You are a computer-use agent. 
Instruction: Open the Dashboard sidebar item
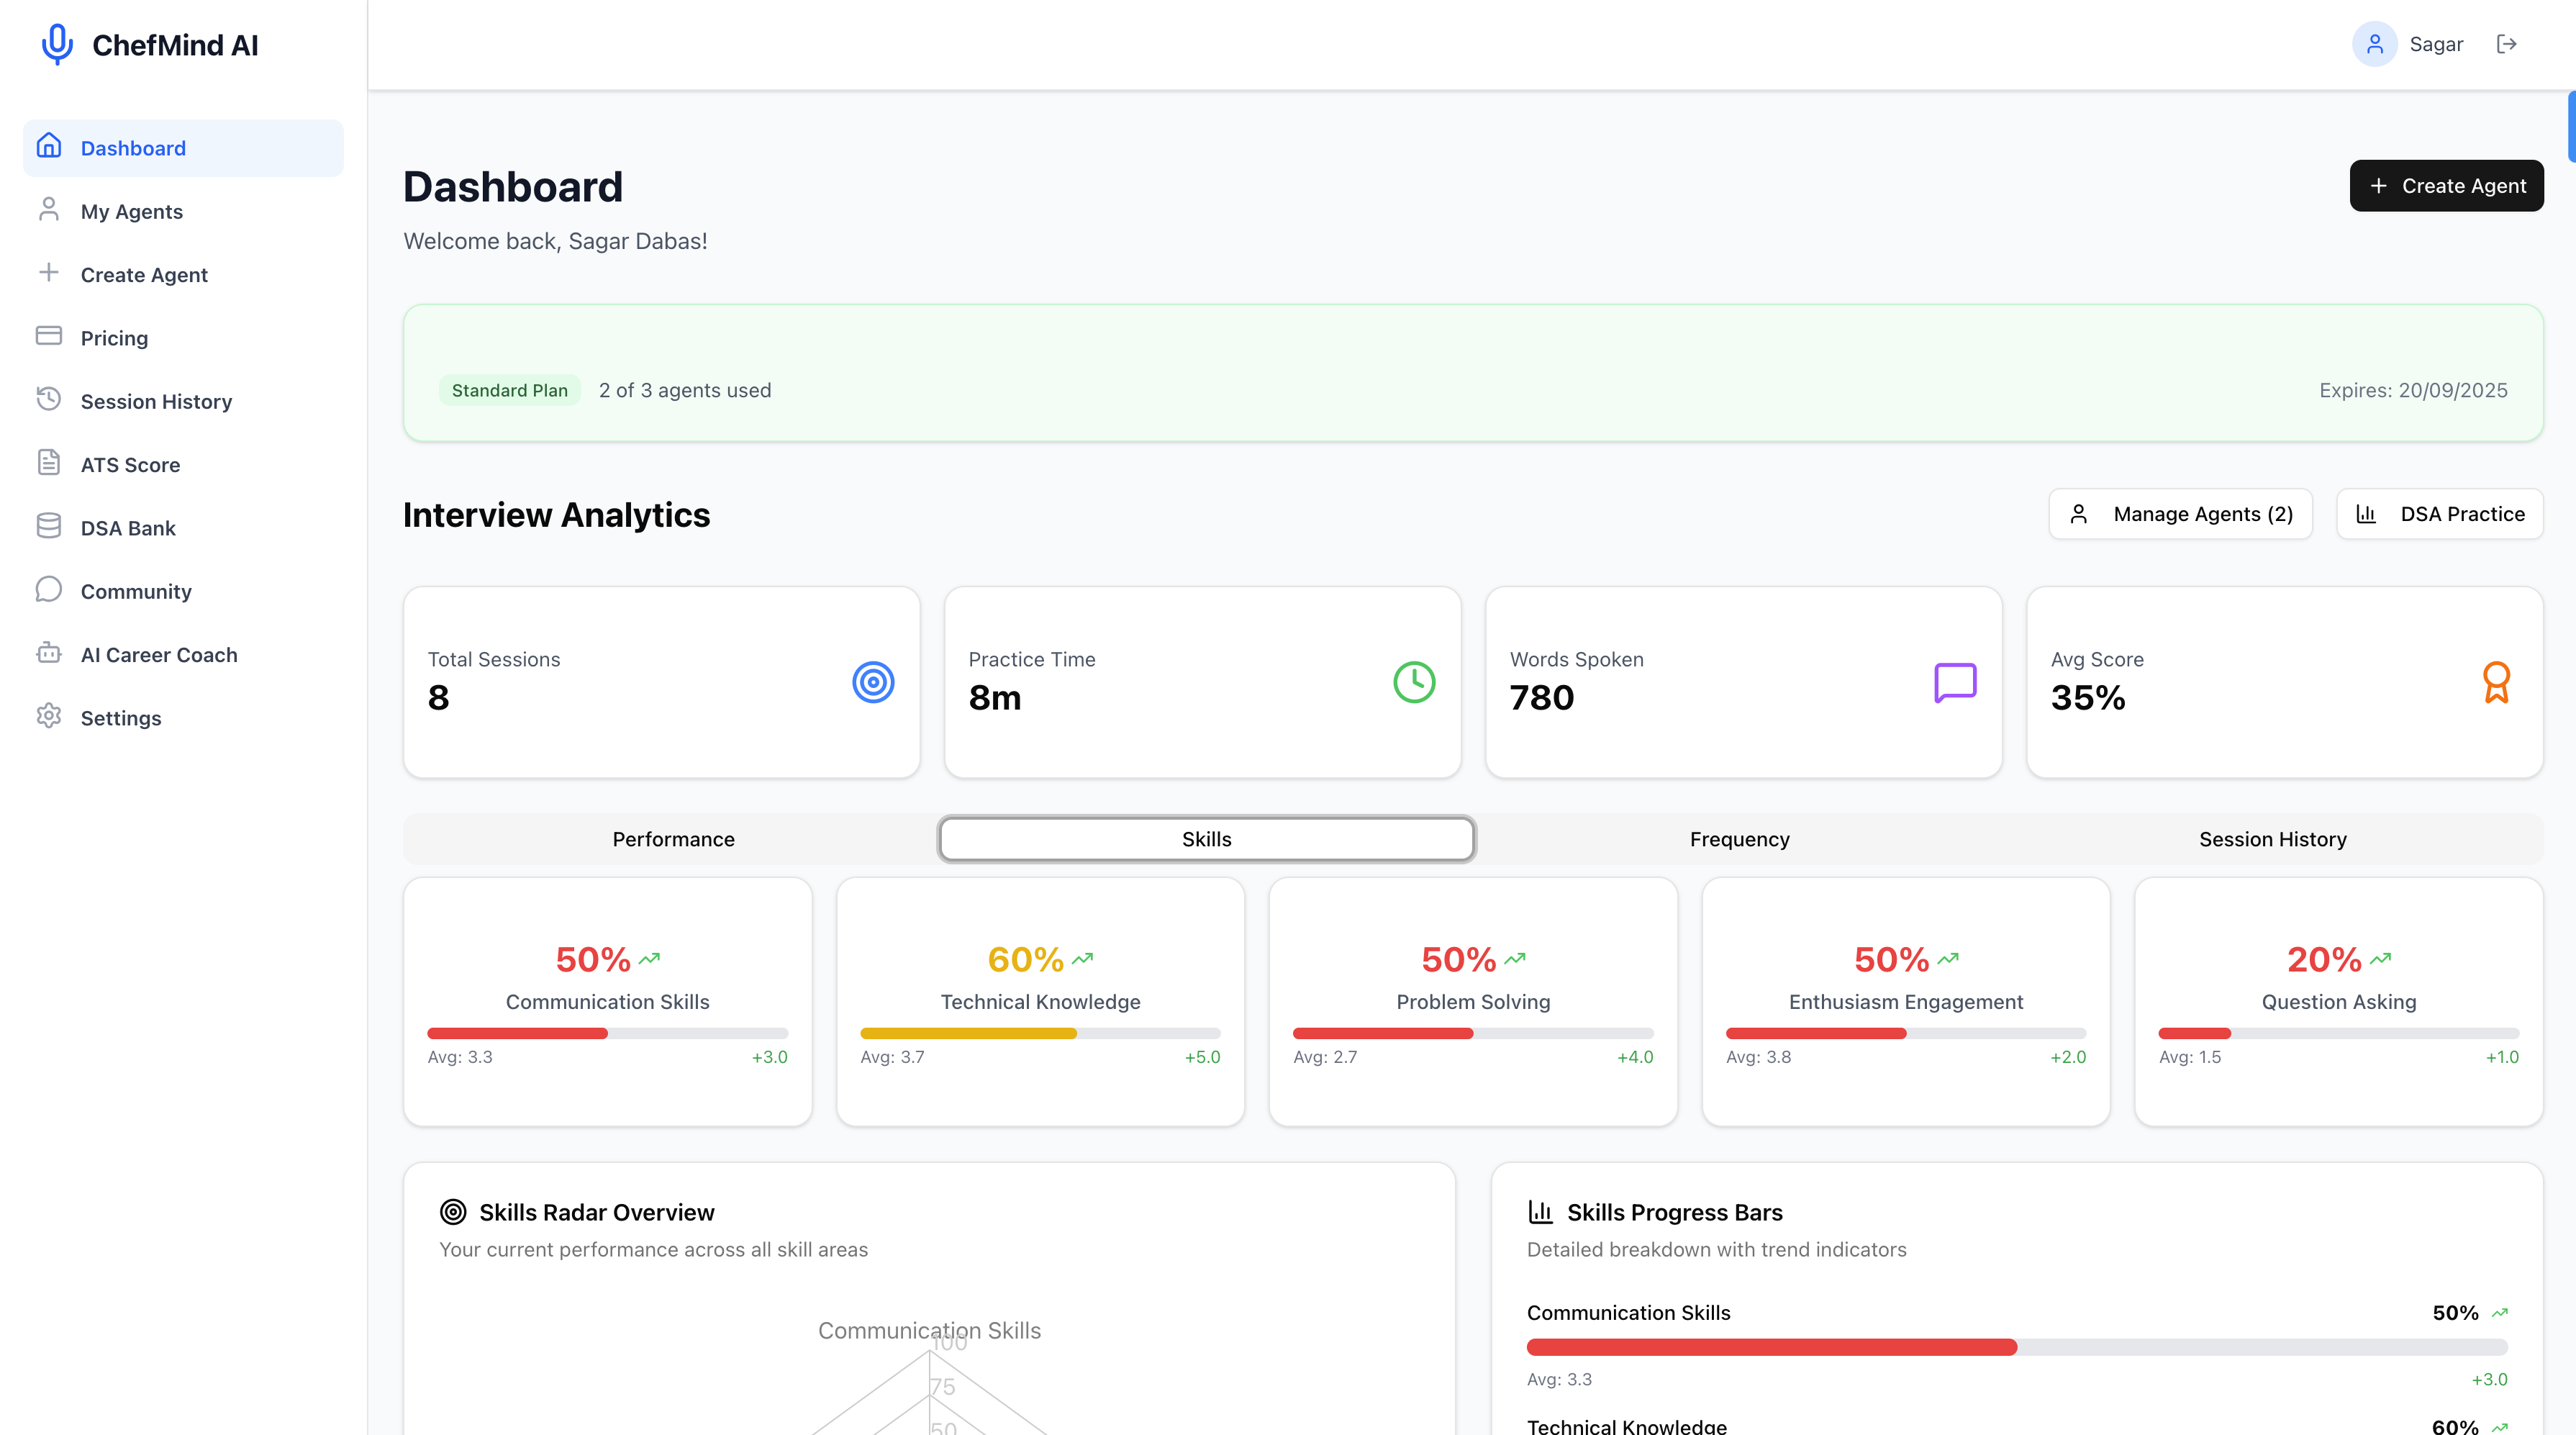coord(183,148)
